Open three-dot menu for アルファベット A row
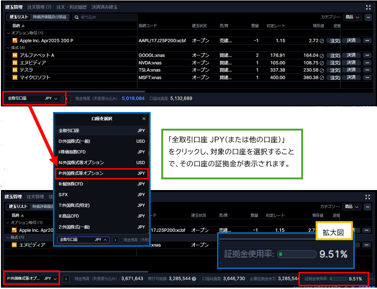The width and height of the screenshot is (377, 289). point(367,55)
